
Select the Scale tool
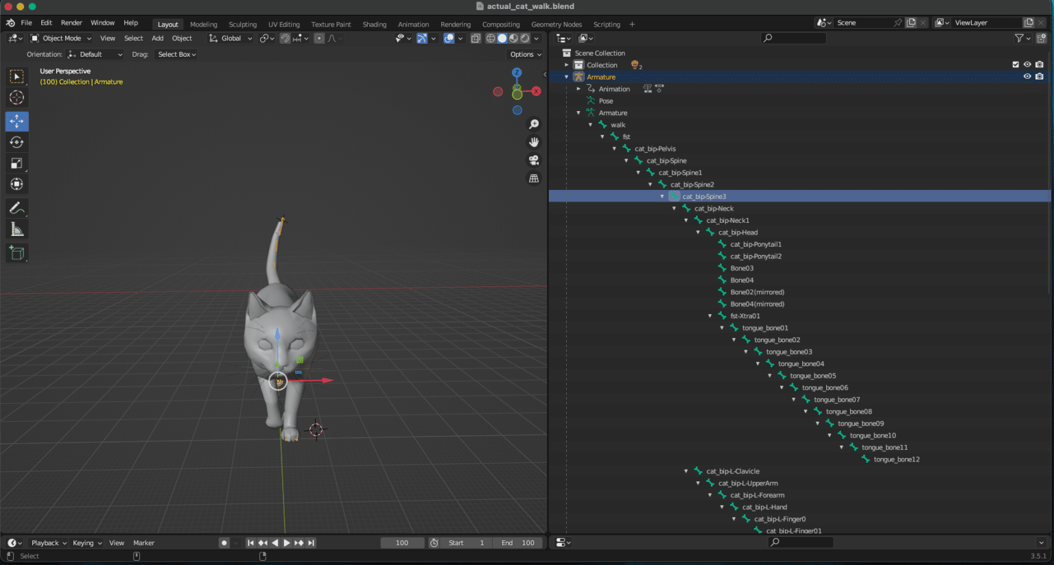tap(17, 163)
